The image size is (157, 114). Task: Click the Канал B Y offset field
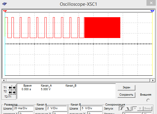95,113
